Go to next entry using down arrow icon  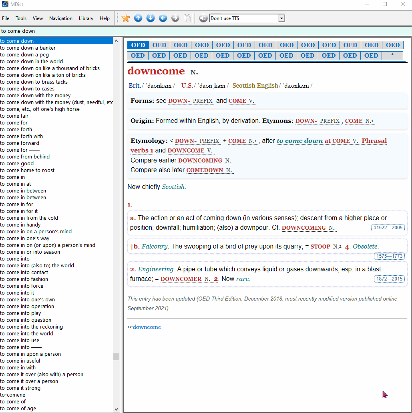[x=150, y=18]
